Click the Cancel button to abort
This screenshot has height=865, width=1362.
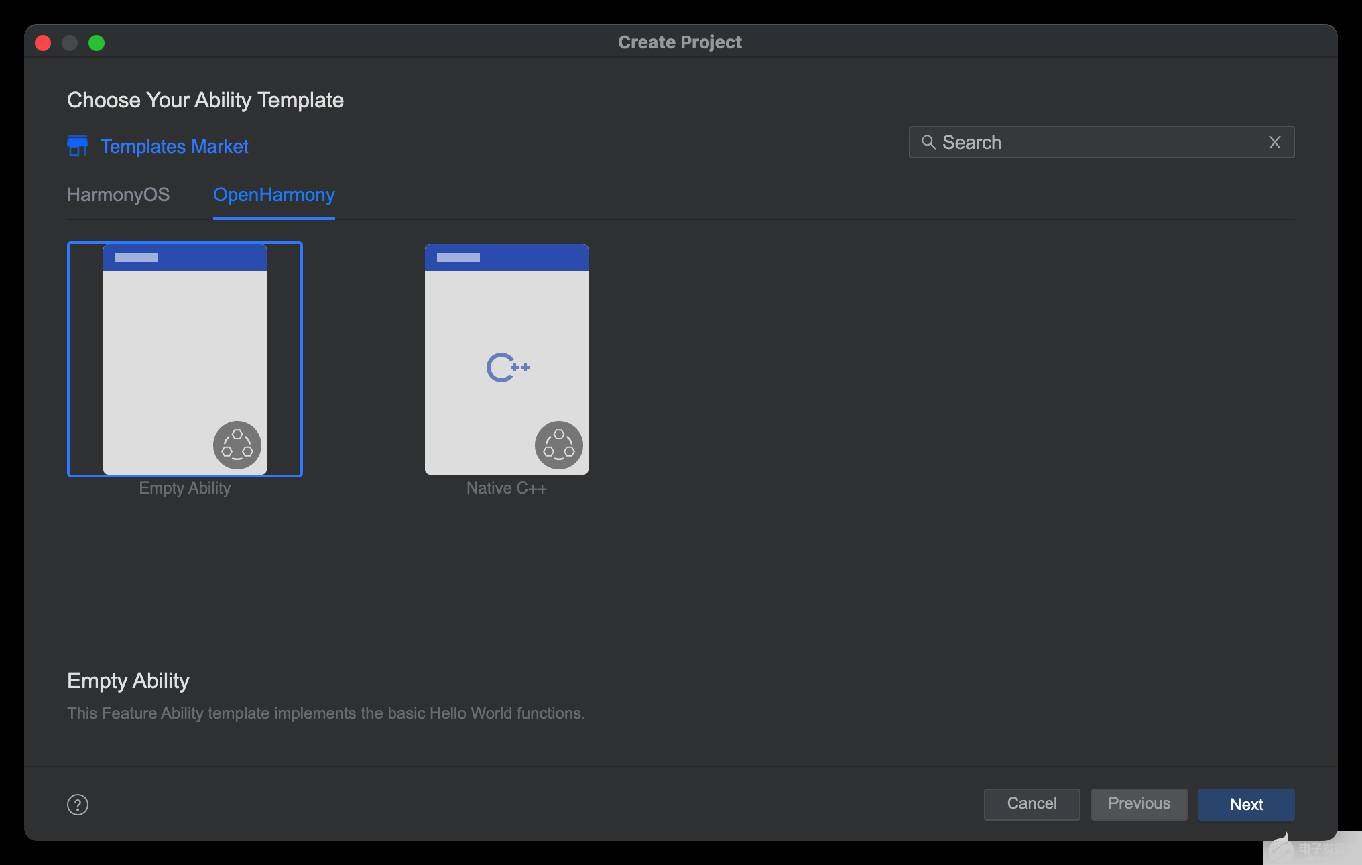(x=1032, y=803)
